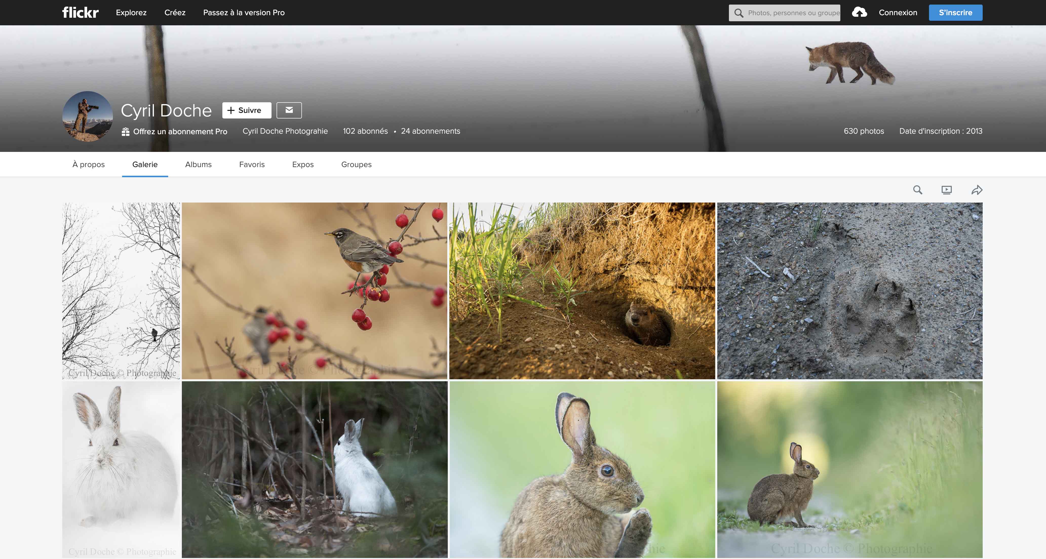Viewport: 1046px width, 559px height.
Task: Click the search magnifier in the top search box
Action: [739, 13]
